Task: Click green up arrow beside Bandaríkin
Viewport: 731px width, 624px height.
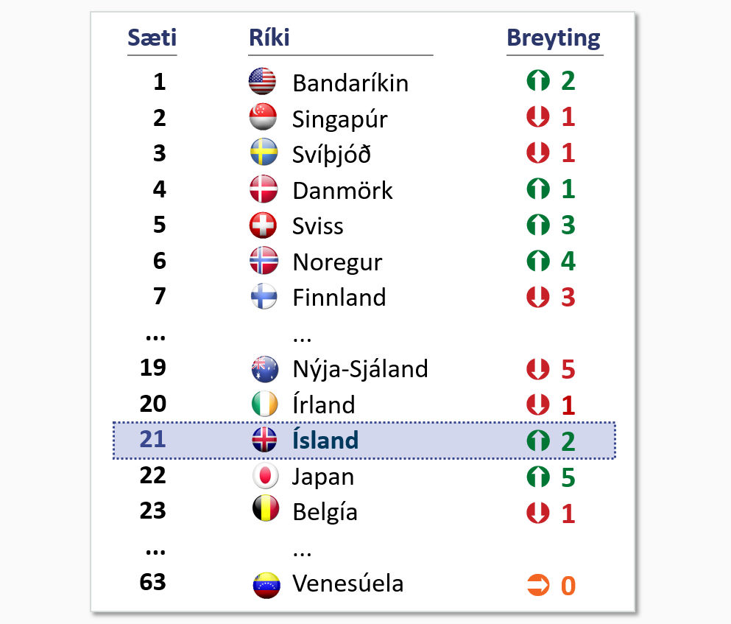Action: [538, 80]
